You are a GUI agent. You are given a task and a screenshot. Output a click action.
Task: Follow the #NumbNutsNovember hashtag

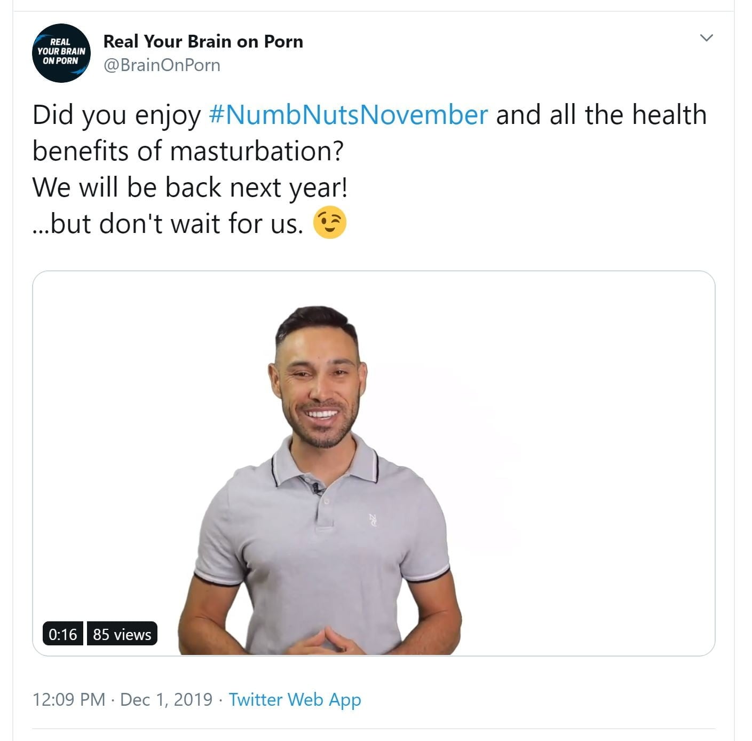pos(348,115)
